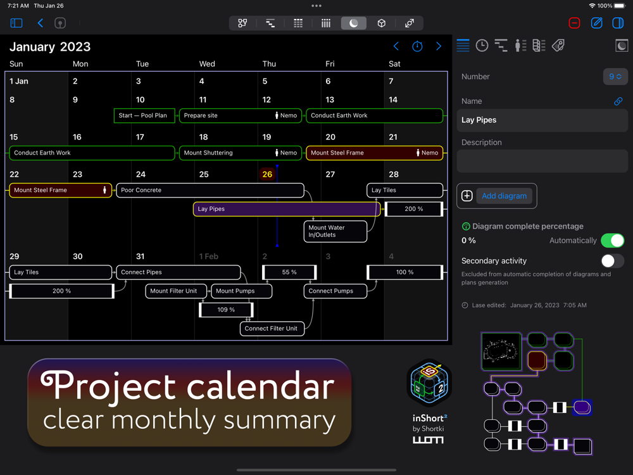Screen dimensions: 633x475
Task: Edit the Lay Pipes name field
Action: pyautogui.click(x=542, y=120)
